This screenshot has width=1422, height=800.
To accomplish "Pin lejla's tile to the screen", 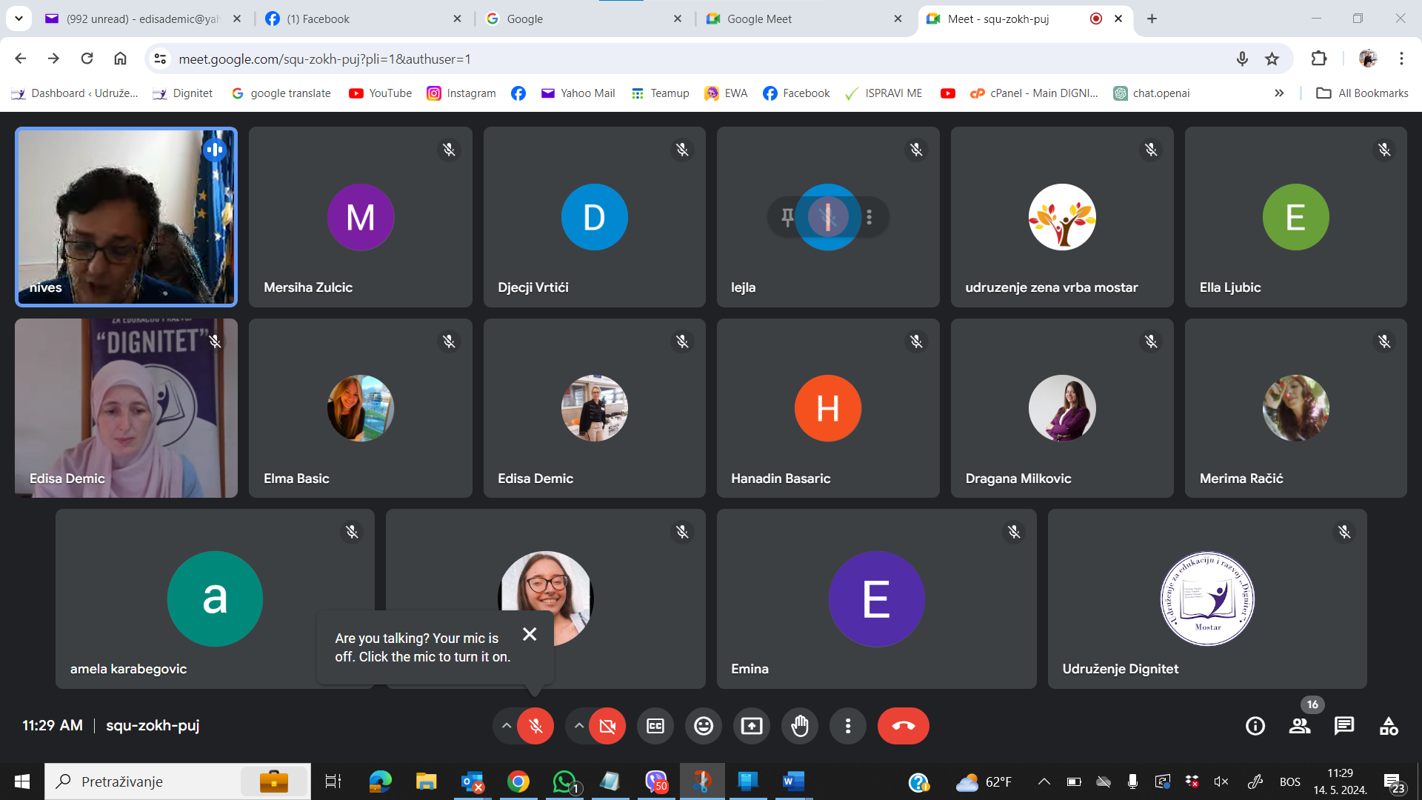I will 787,217.
